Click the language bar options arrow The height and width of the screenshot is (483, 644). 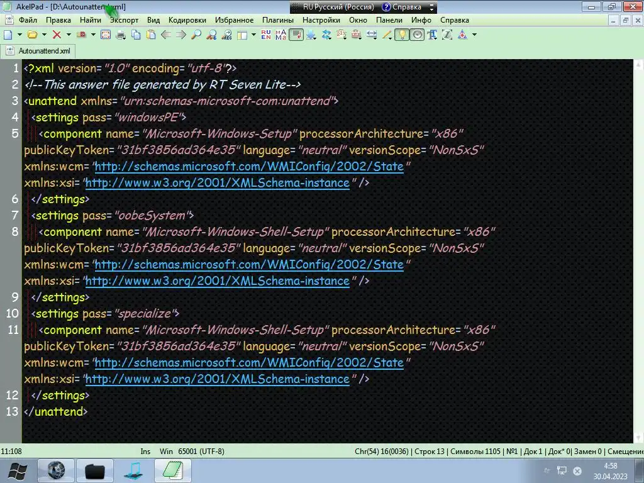pos(431,7)
